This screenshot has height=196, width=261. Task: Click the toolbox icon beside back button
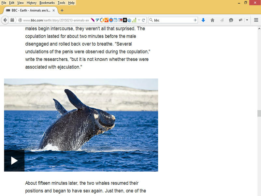tap(12, 20)
